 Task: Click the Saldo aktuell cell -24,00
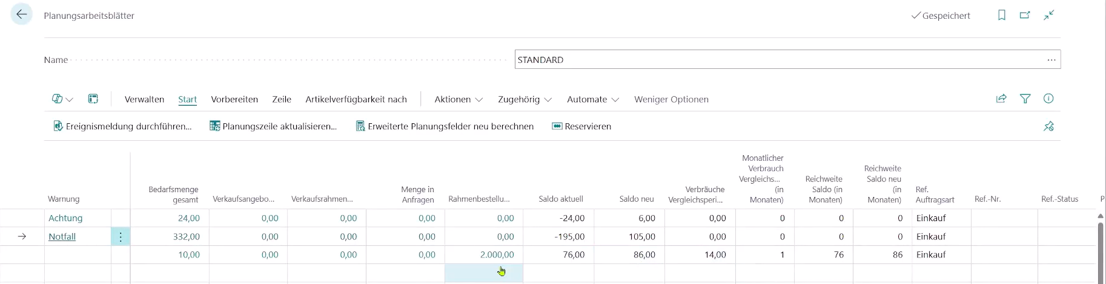(571, 218)
